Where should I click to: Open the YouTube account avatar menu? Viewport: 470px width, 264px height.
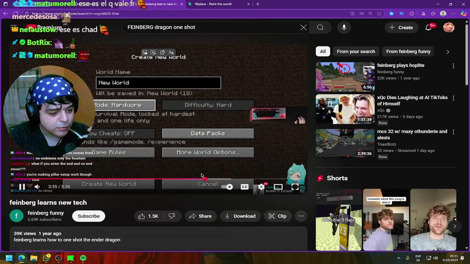(449, 27)
